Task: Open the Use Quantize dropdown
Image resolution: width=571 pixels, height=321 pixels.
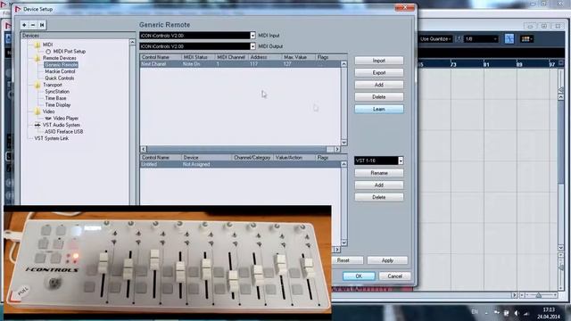Action: pos(435,39)
